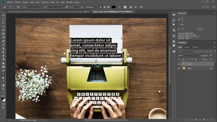This screenshot has height=122, width=217.
Task: Select the Lasso tool
Action: [3, 23]
